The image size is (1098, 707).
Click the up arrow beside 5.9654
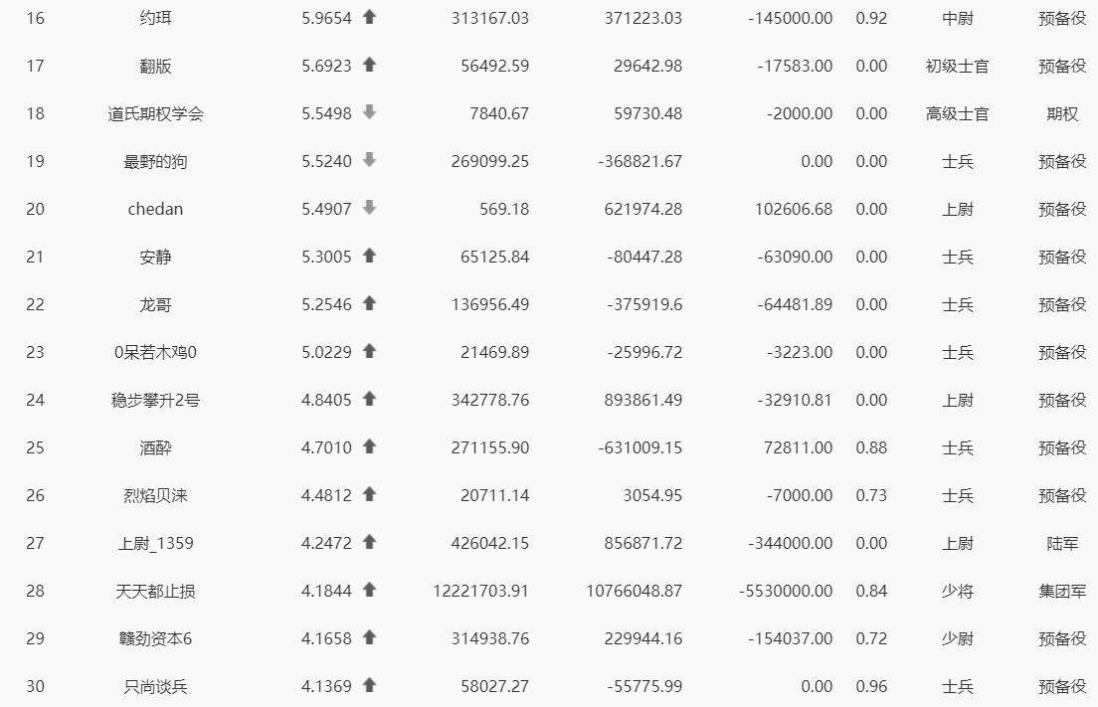click(x=370, y=18)
